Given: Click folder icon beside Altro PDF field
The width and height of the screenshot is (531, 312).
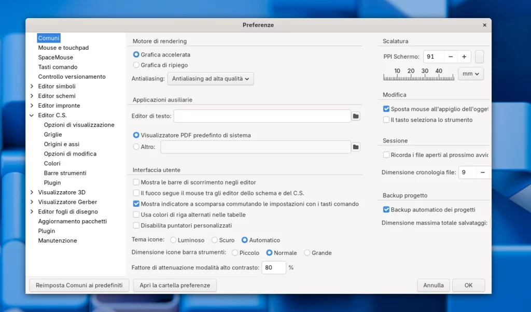Looking at the screenshot, I should [356, 147].
